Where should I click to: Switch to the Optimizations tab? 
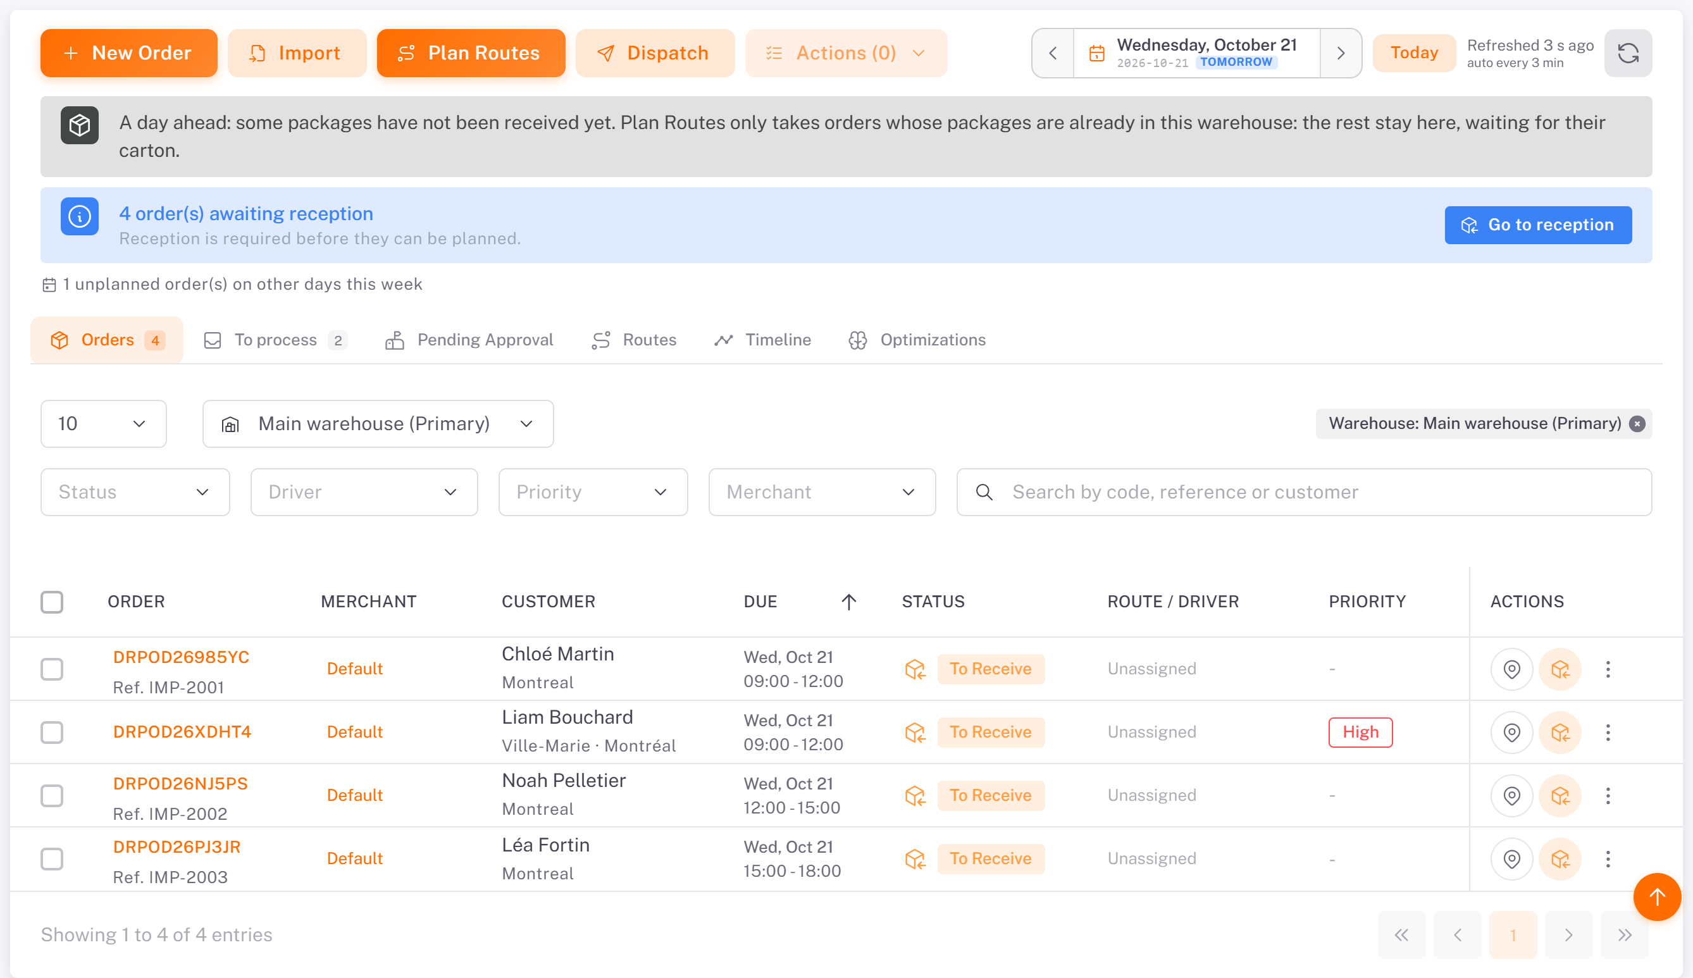tap(917, 340)
